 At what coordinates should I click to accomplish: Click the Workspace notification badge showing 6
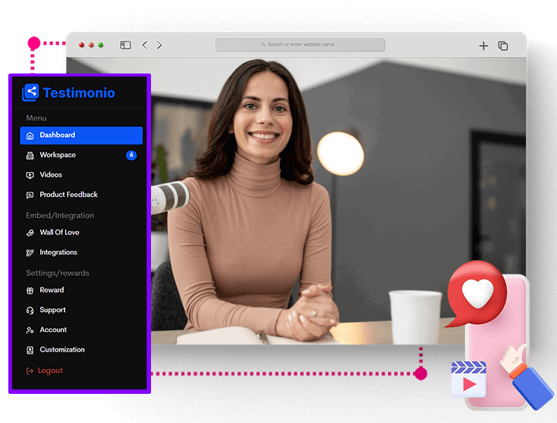pyautogui.click(x=132, y=155)
